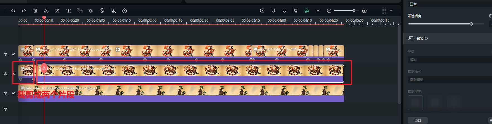Screen dimensions: 492x124
Task: Hide the fetch_b178407 track with eye icon
Action: [14, 54]
